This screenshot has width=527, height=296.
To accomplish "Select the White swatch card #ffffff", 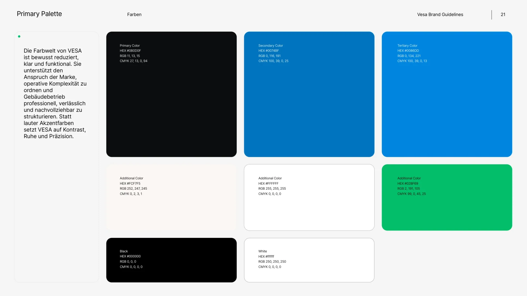I will (309, 260).
